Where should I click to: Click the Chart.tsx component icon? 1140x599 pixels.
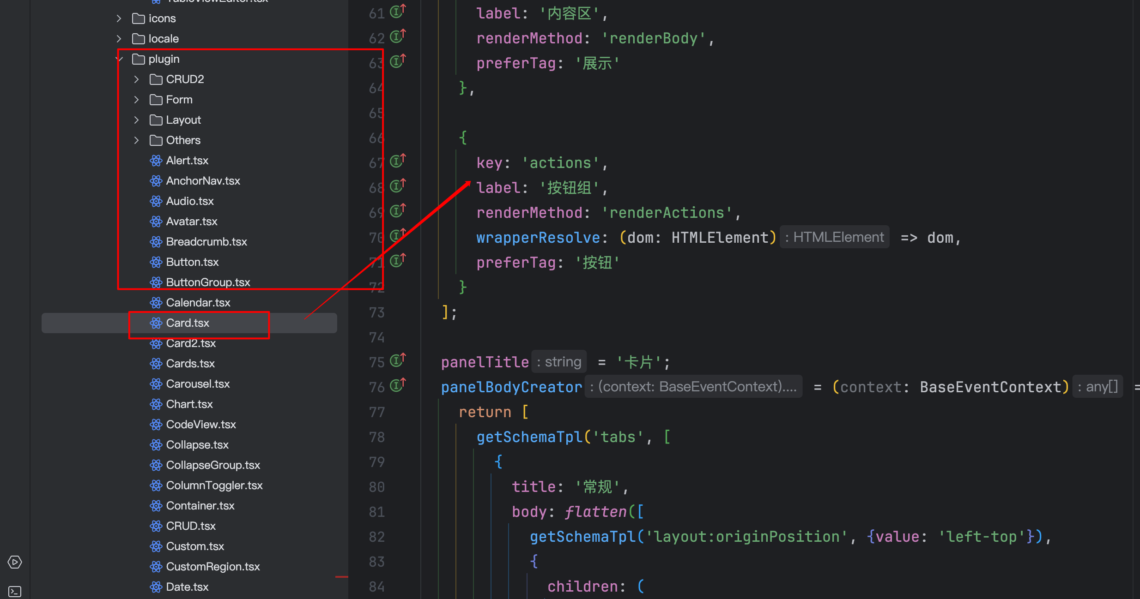coord(155,404)
